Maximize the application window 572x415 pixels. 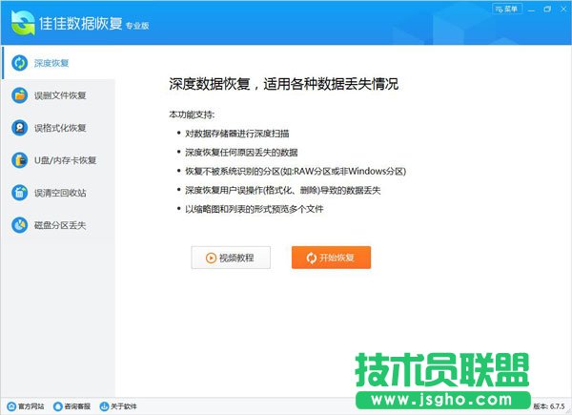(547, 10)
